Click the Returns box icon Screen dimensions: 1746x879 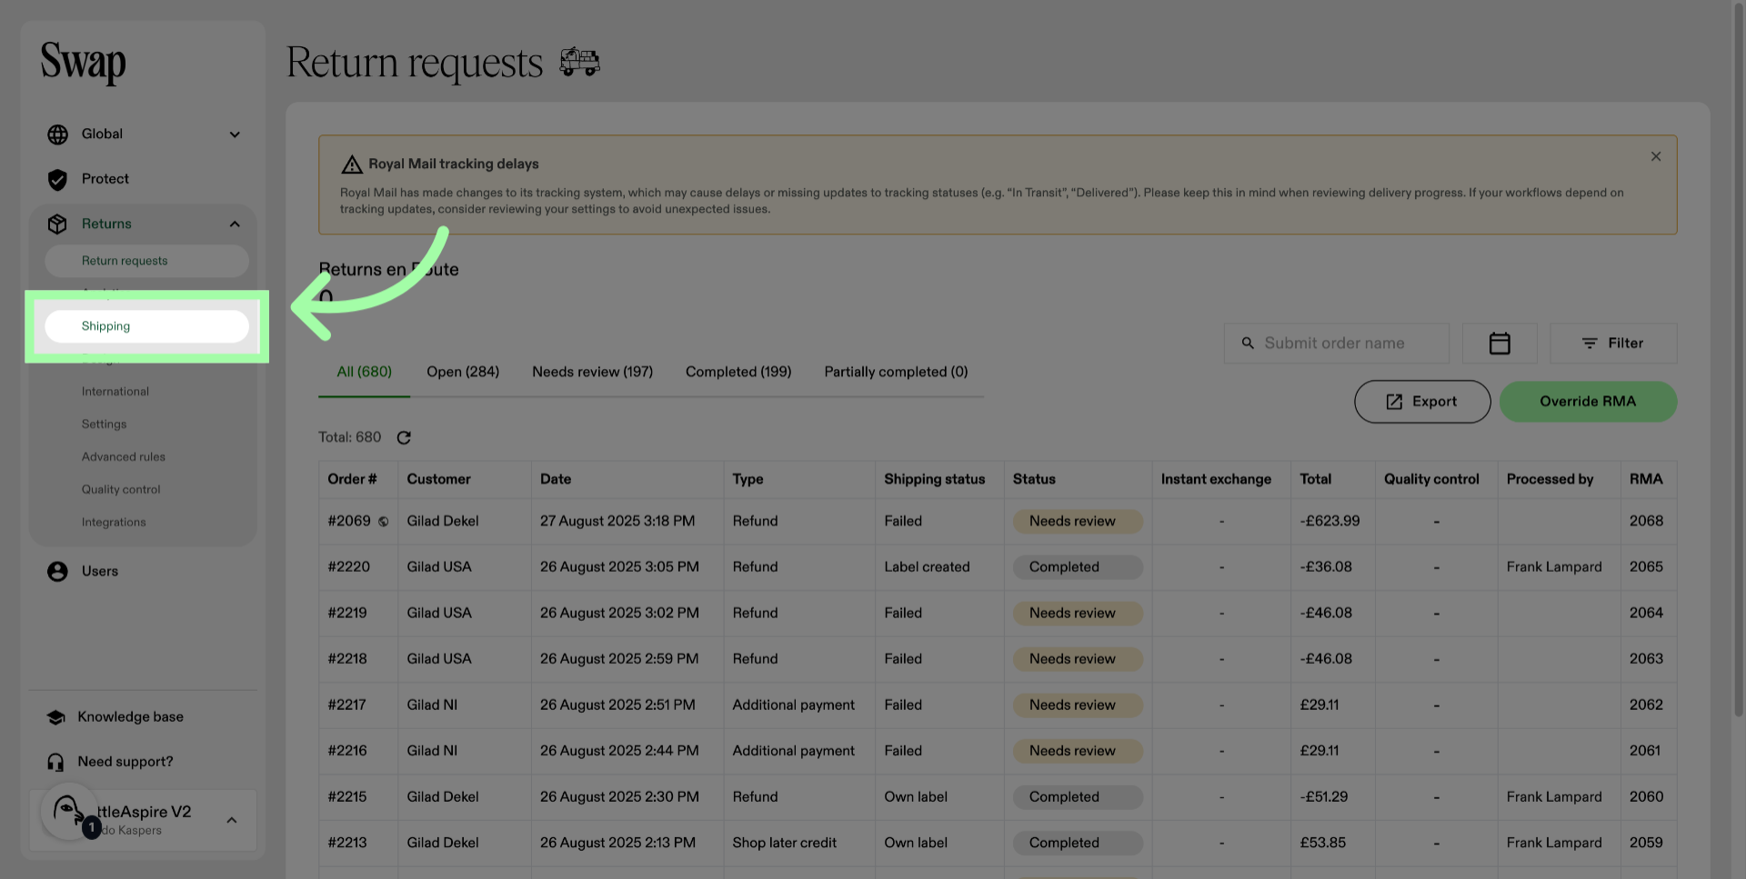tap(57, 225)
